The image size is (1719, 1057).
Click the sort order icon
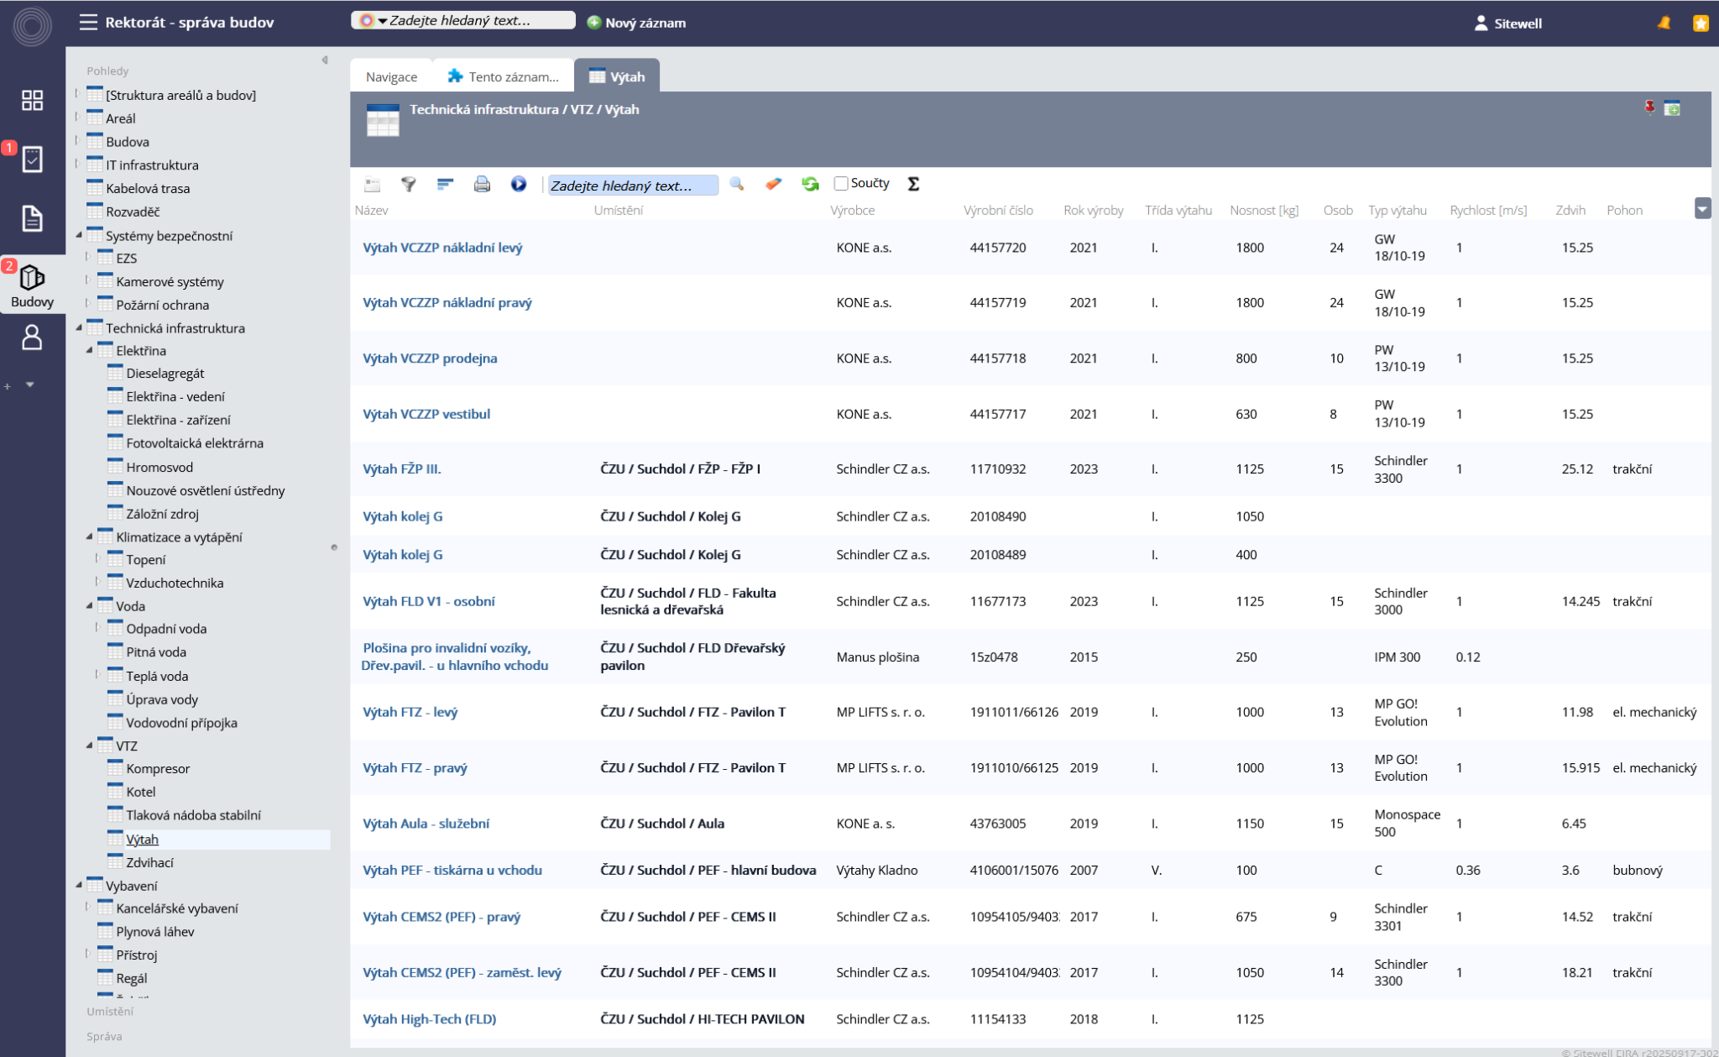pyautogui.click(x=445, y=184)
